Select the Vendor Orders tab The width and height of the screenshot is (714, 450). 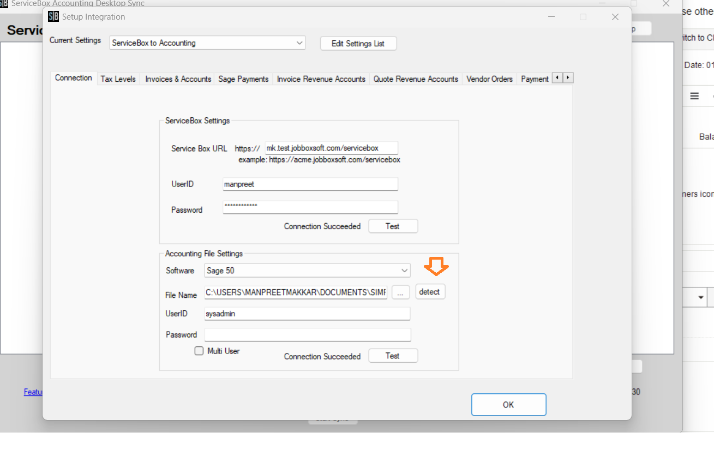coord(489,79)
